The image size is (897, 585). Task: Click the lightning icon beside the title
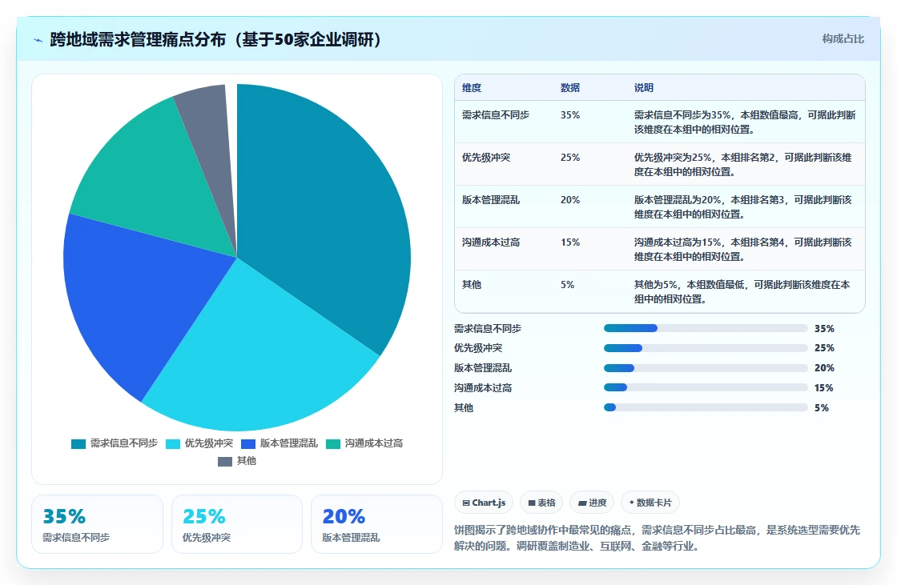coord(38,40)
